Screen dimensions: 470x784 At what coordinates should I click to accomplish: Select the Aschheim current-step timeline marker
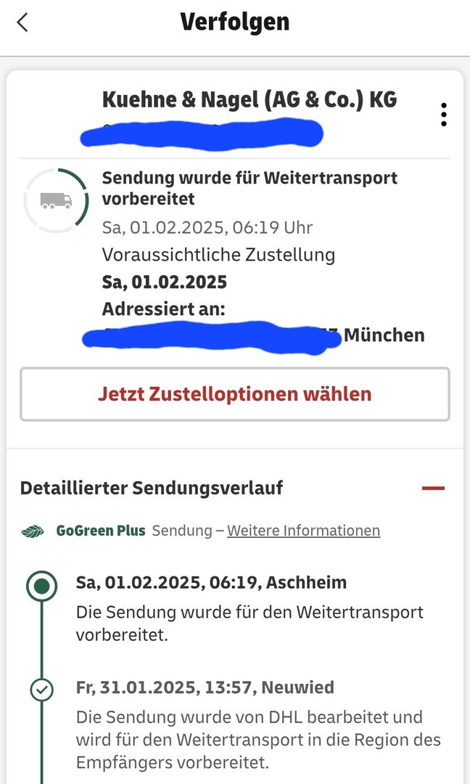point(42,587)
